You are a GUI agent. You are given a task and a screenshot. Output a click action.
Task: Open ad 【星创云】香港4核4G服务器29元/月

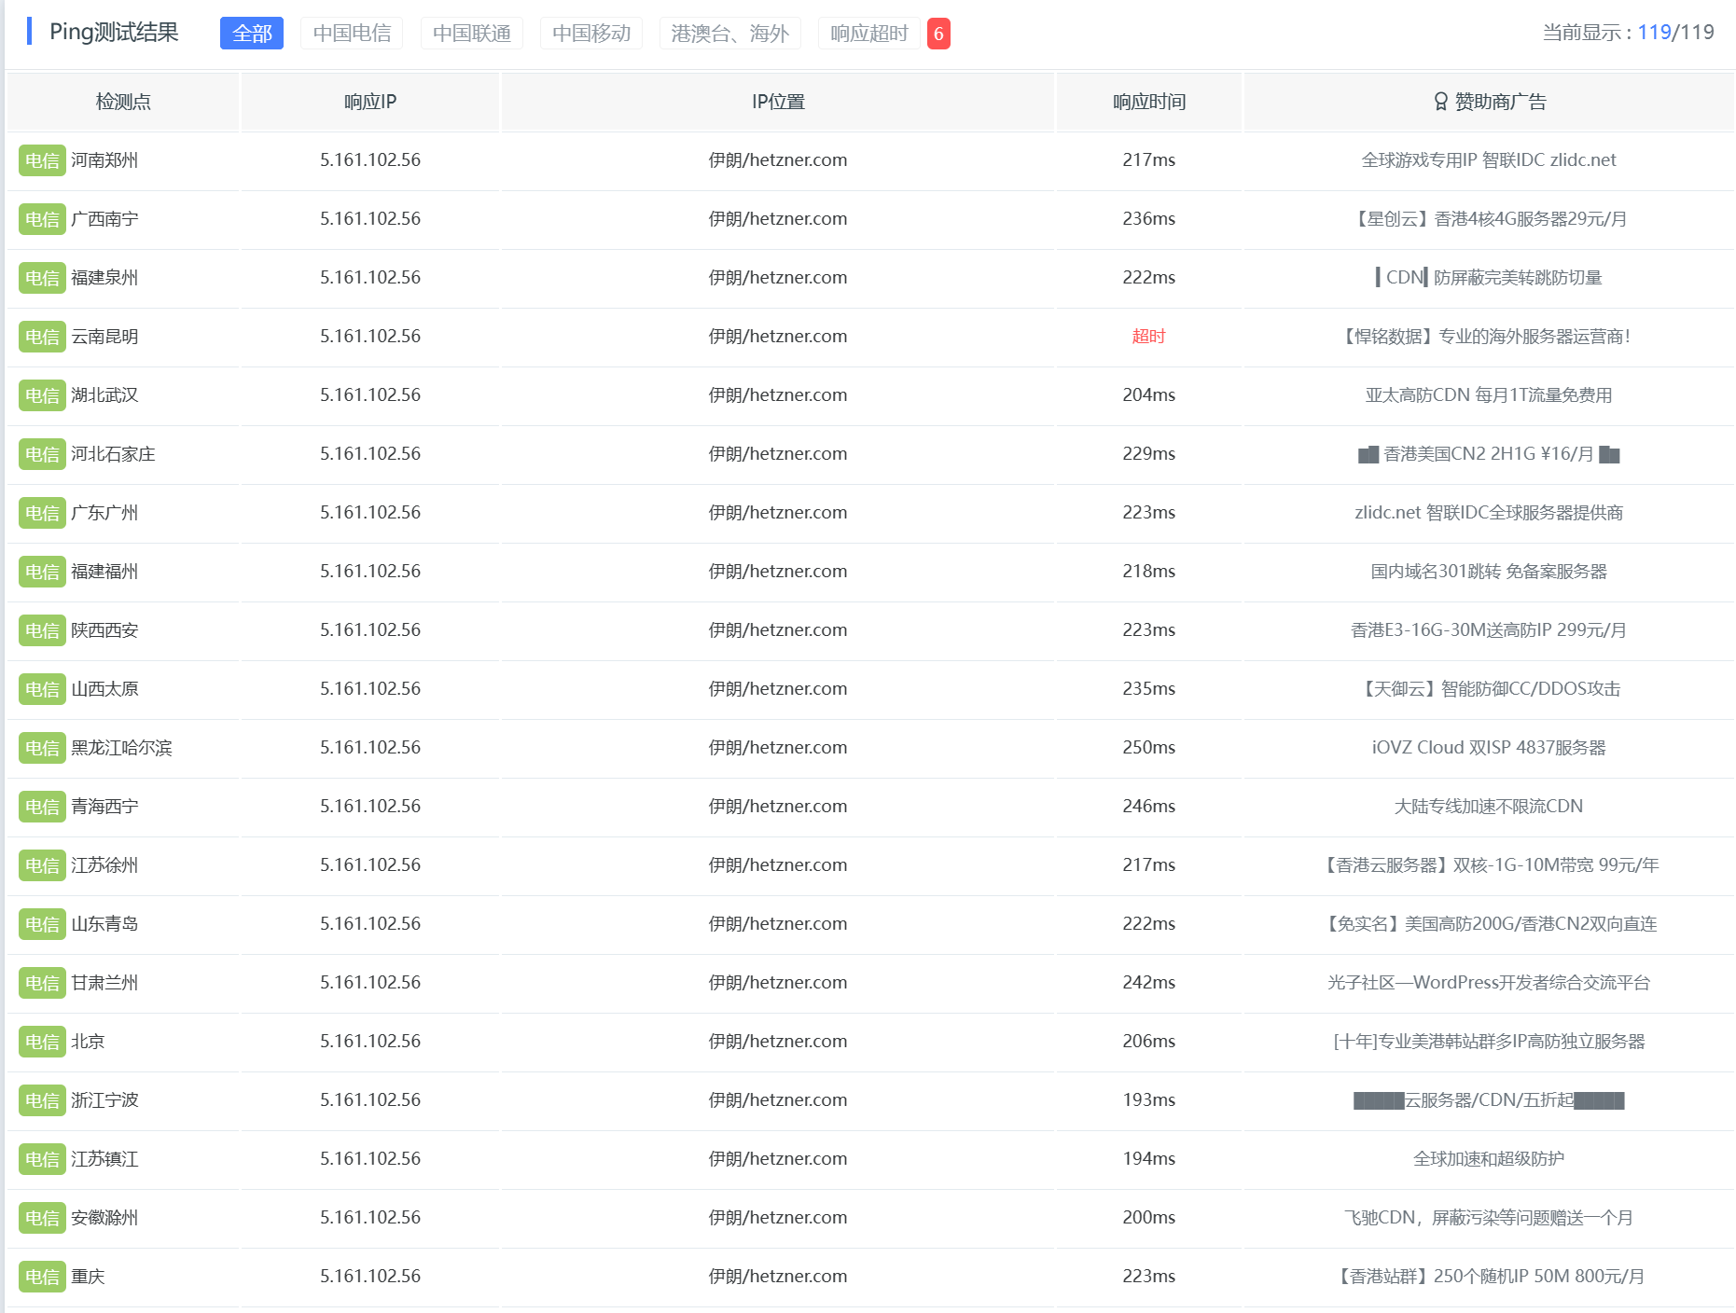click(x=1489, y=218)
